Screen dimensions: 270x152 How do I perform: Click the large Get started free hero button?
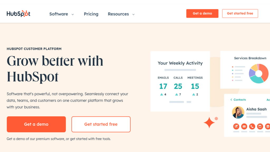tap(101, 124)
